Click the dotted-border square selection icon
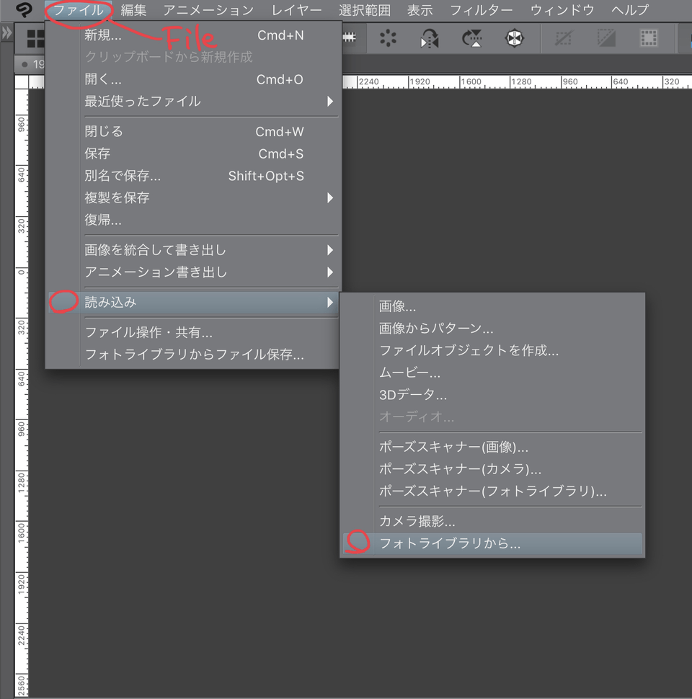The height and width of the screenshot is (699, 692). coord(648,38)
